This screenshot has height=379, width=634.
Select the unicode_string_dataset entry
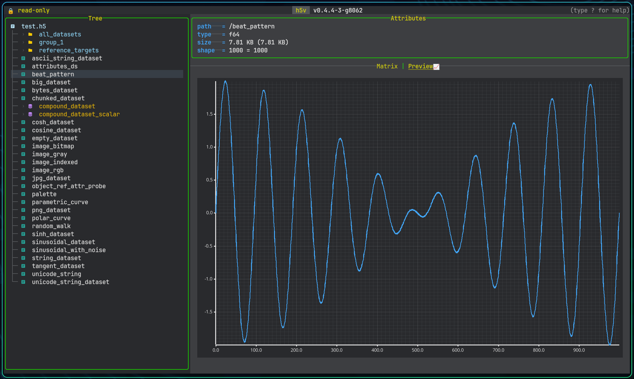(71, 282)
